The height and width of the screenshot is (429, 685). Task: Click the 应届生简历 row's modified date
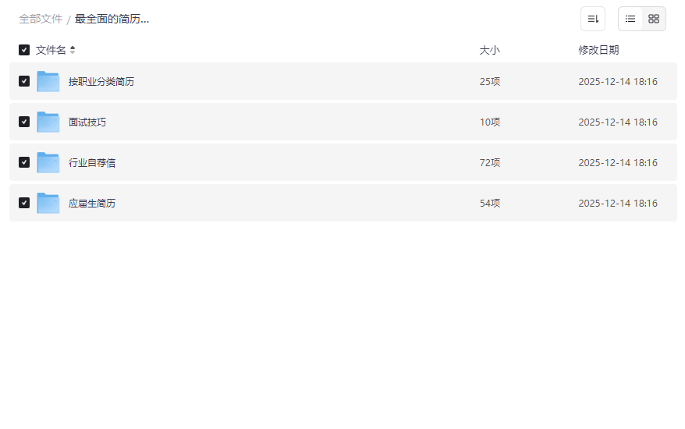tap(618, 203)
